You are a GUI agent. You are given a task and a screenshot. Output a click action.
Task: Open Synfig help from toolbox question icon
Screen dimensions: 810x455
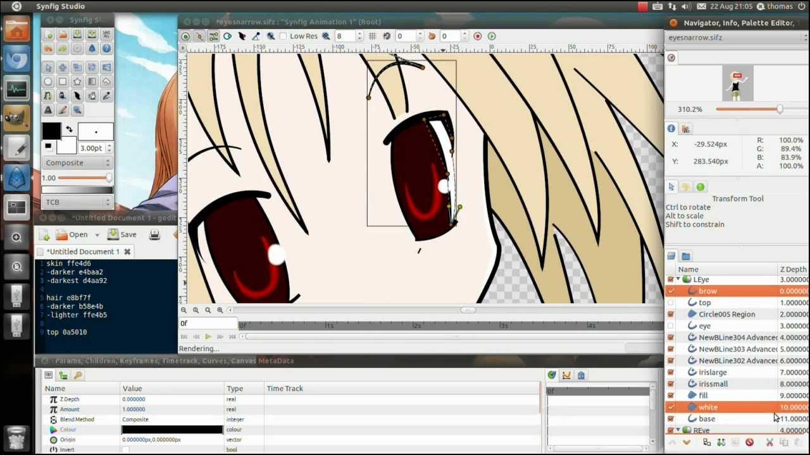pyautogui.click(x=106, y=48)
